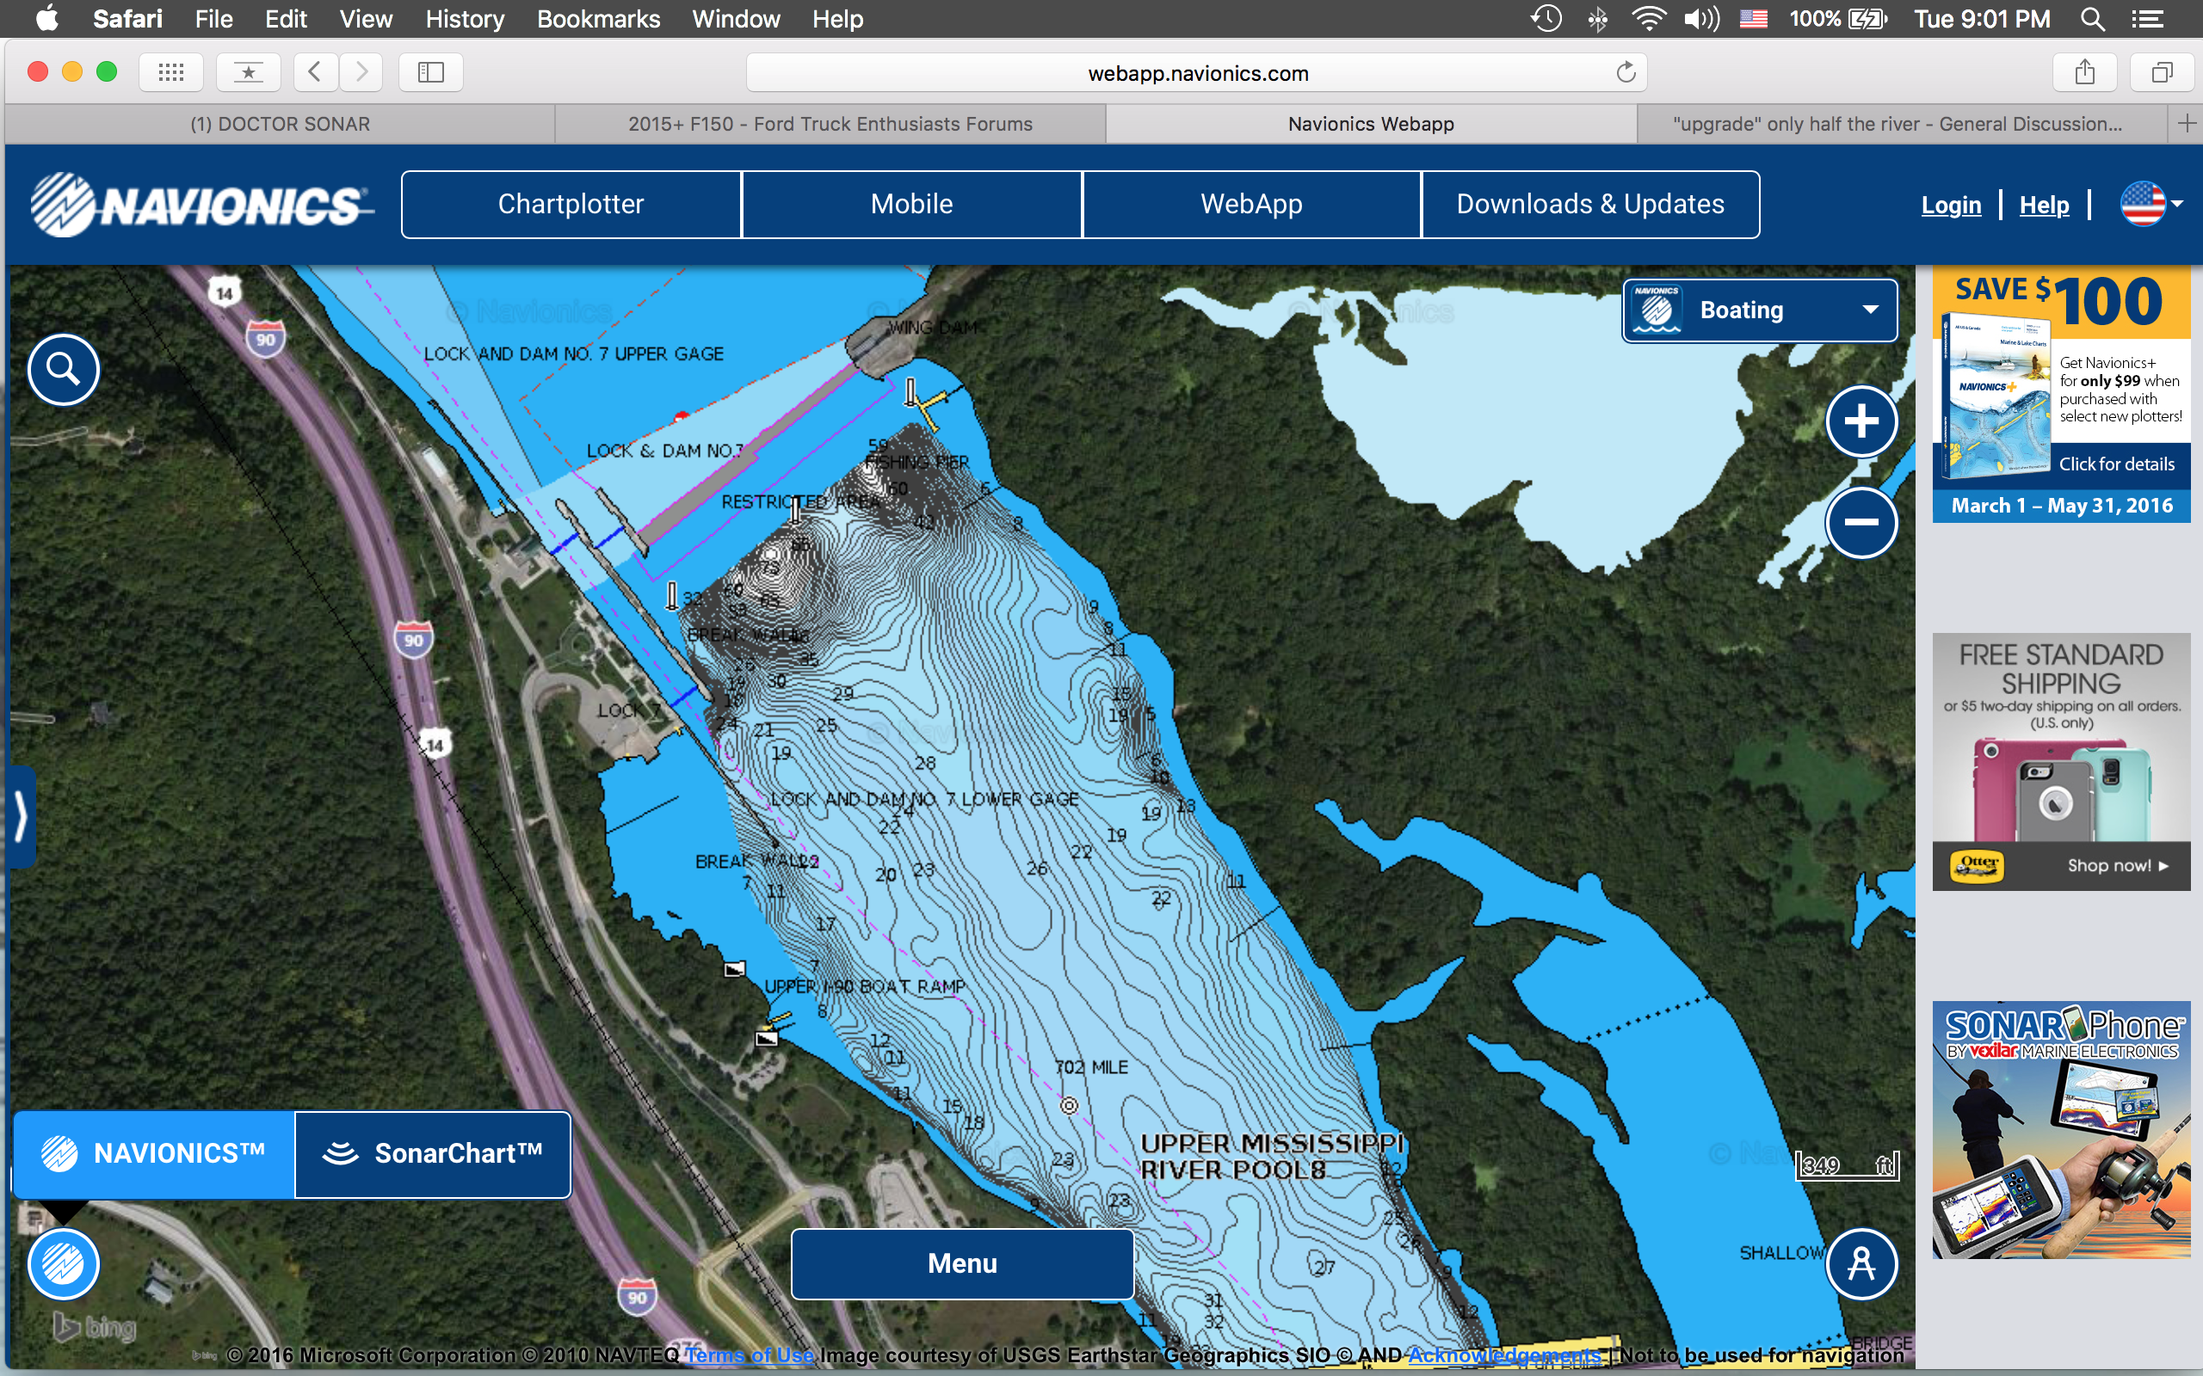Open the Apple menu

(x=47, y=18)
